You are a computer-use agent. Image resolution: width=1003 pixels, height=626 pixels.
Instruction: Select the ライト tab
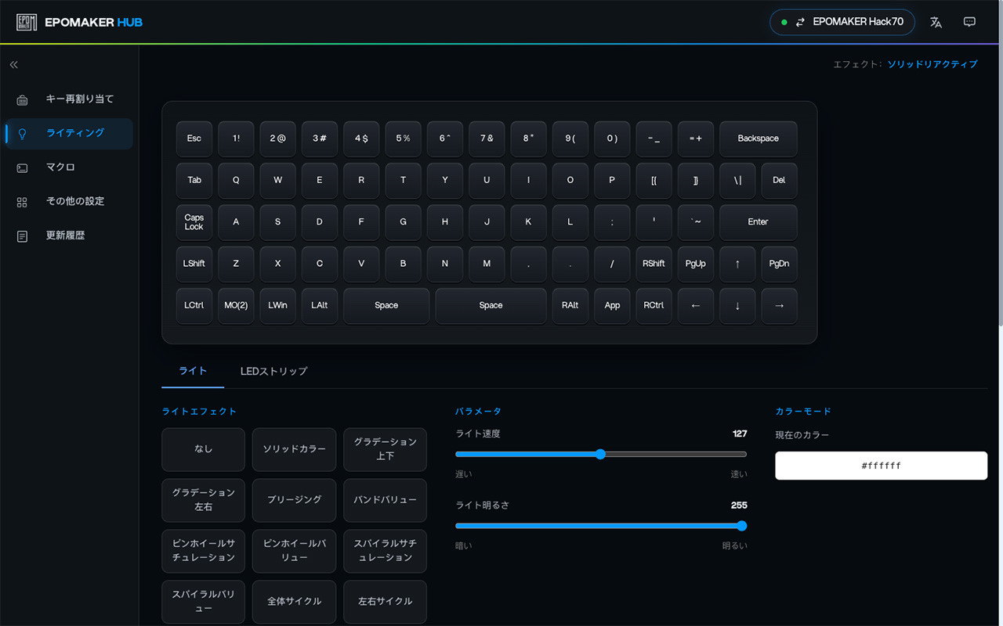pyautogui.click(x=193, y=371)
